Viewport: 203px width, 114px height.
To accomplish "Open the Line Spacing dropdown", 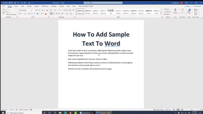I will [x=63, y=14].
